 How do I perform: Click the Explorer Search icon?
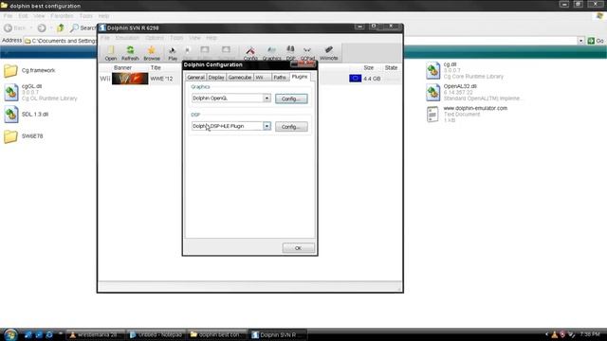pyautogui.click(x=74, y=27)
